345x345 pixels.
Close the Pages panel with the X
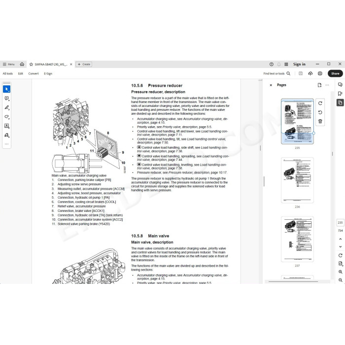coord(271,85)
